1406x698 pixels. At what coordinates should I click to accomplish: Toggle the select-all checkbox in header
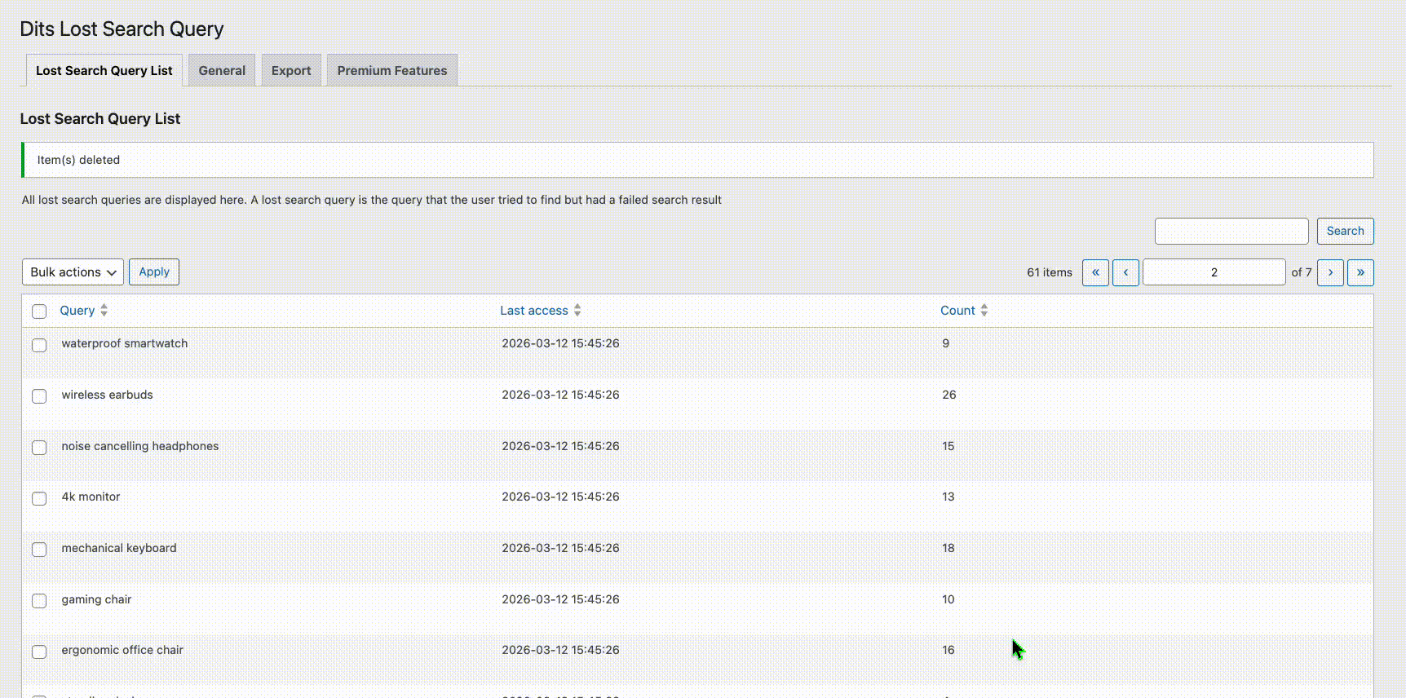(39, 311)
